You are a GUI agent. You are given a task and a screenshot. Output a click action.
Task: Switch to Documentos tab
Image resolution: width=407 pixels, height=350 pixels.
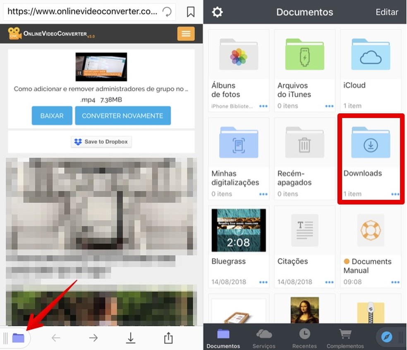(223, 338)
